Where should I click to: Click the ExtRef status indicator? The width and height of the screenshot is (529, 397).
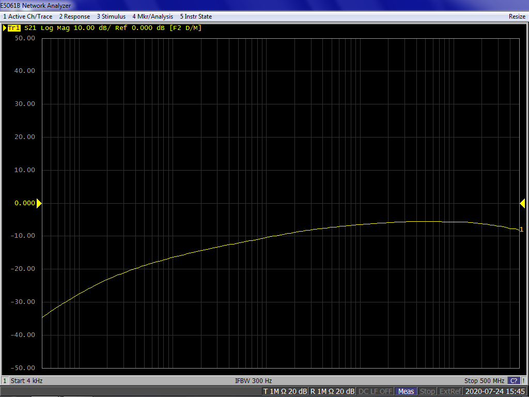point(449,391)
